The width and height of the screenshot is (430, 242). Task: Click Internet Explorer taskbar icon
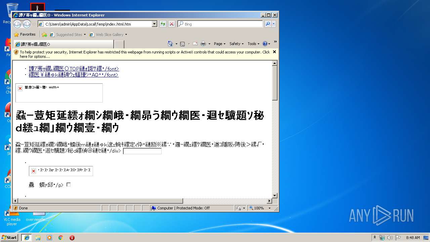(27, 238)
